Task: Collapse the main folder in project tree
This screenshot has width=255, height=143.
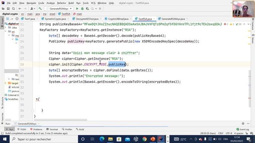Action: [9, 35]
